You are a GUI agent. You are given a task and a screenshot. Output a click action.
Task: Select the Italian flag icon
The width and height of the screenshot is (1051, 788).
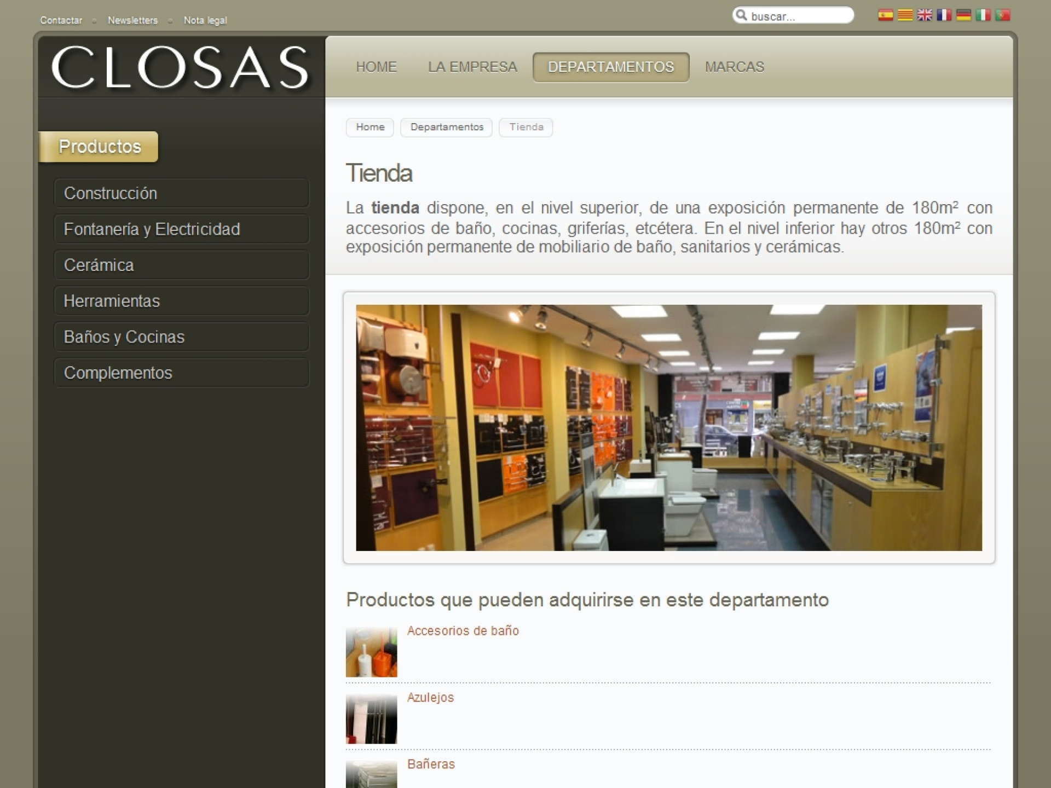pyautogui.click(x=983, y=15)
